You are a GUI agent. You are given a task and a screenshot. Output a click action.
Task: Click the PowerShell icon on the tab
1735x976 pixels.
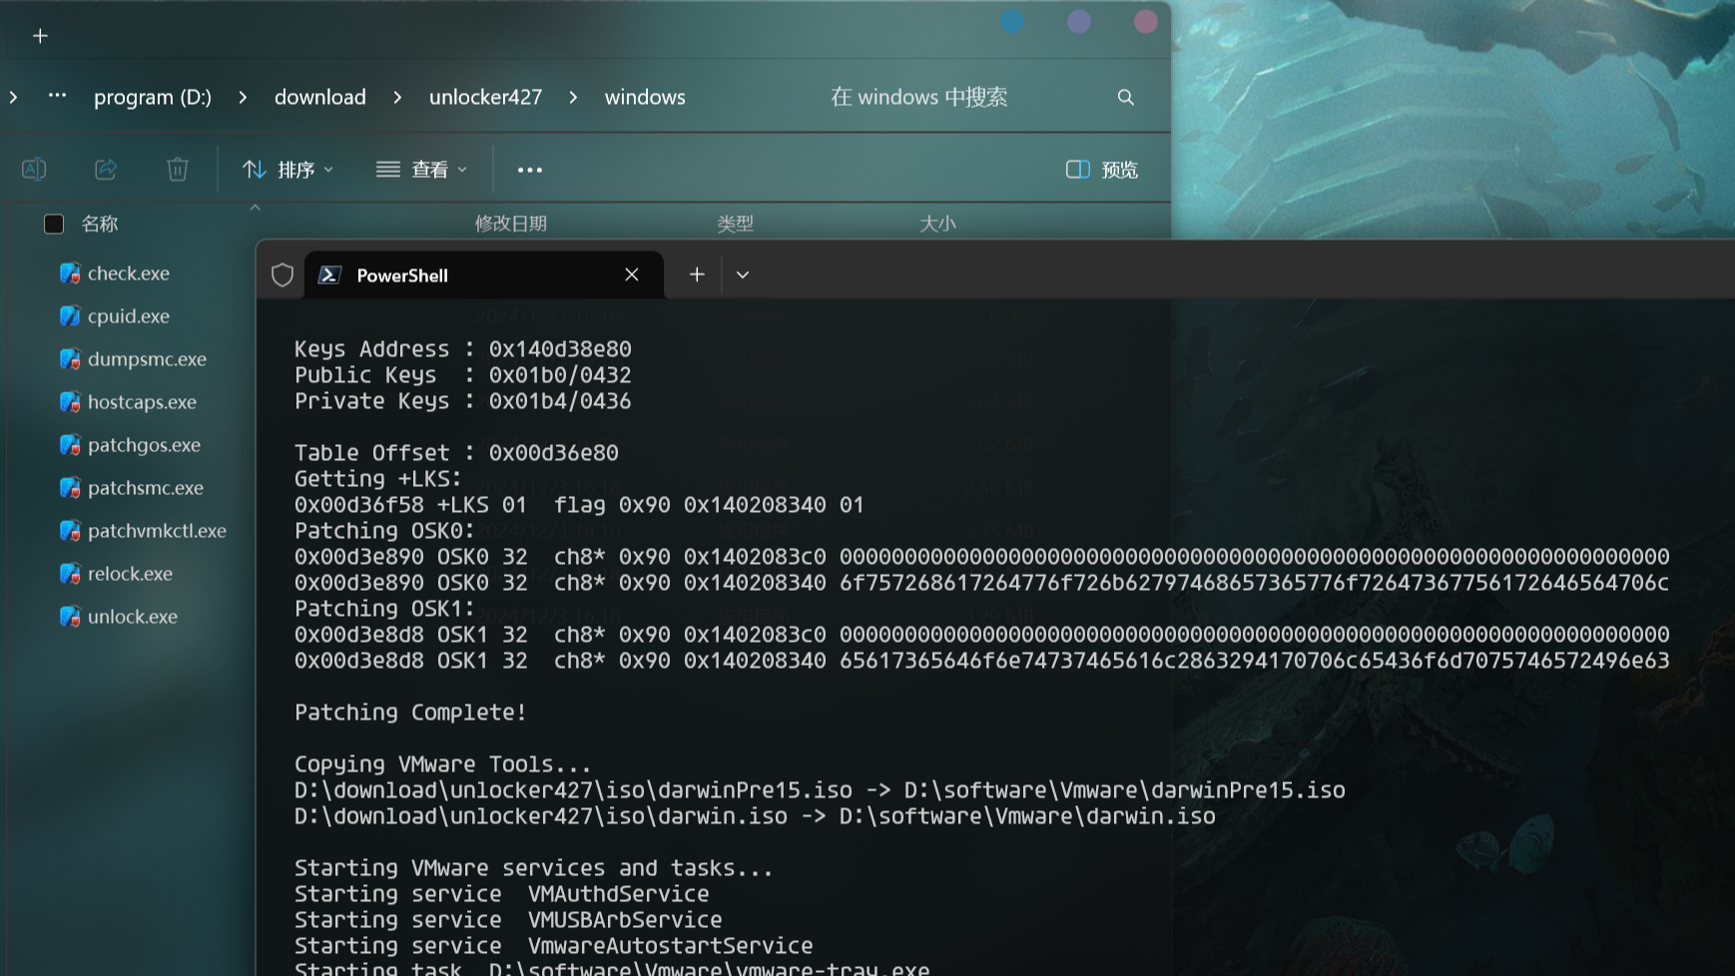329,275
